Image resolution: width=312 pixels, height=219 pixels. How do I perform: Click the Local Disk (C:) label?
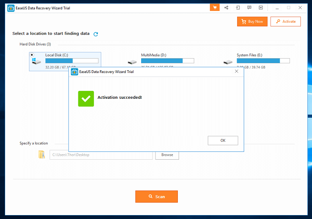pos(57,55)
